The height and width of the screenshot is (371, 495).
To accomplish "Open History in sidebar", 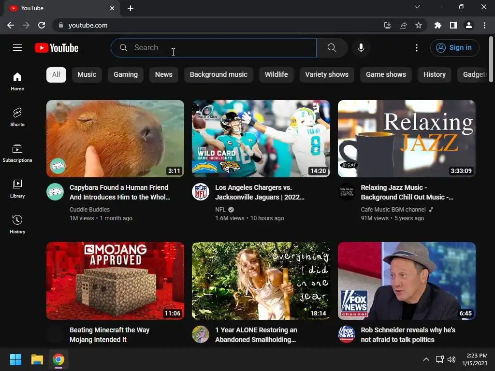I will coord(17,224).
